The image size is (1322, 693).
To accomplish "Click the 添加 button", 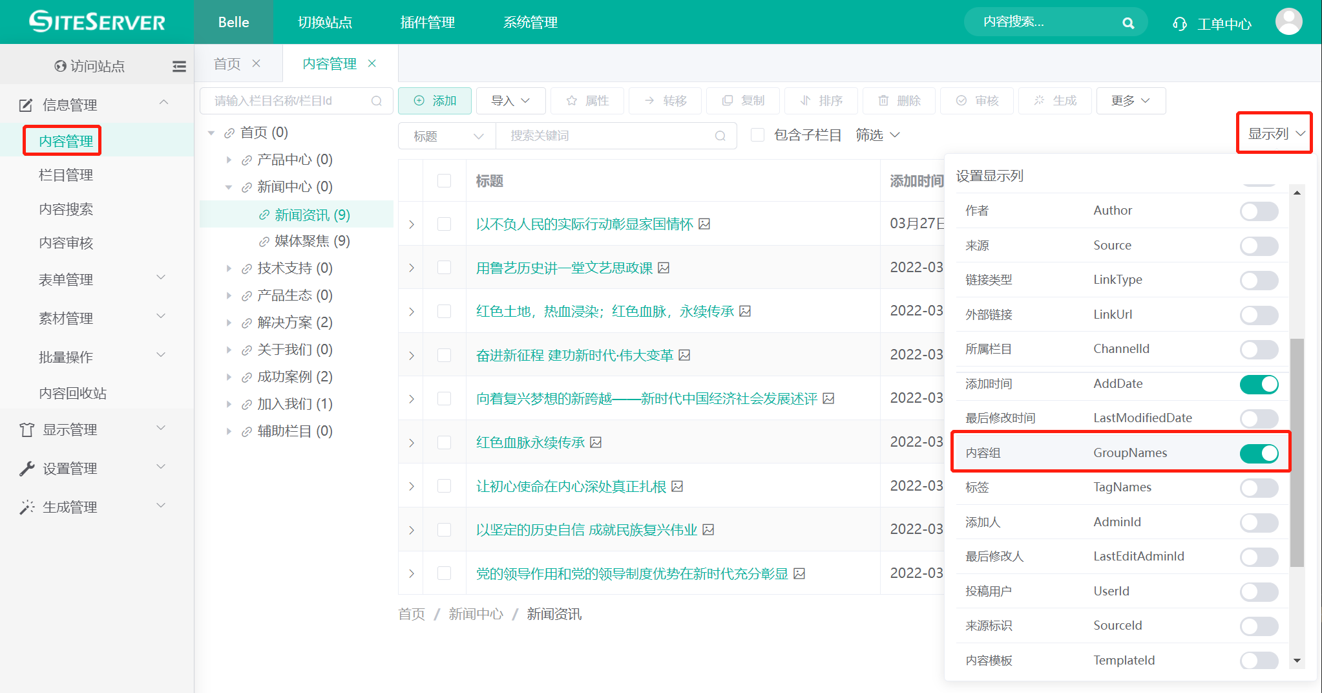I will click(435, 101).
